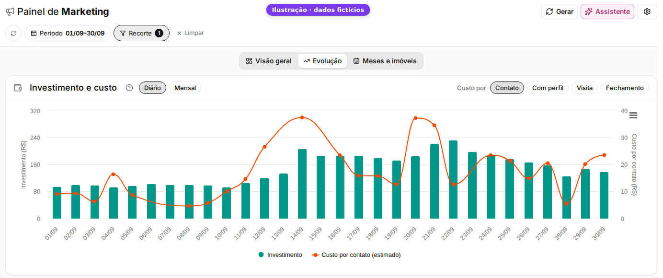Click the Investimento (R$) axis title
The width and height of the screenshot is (663, 278).
point(23,164)
